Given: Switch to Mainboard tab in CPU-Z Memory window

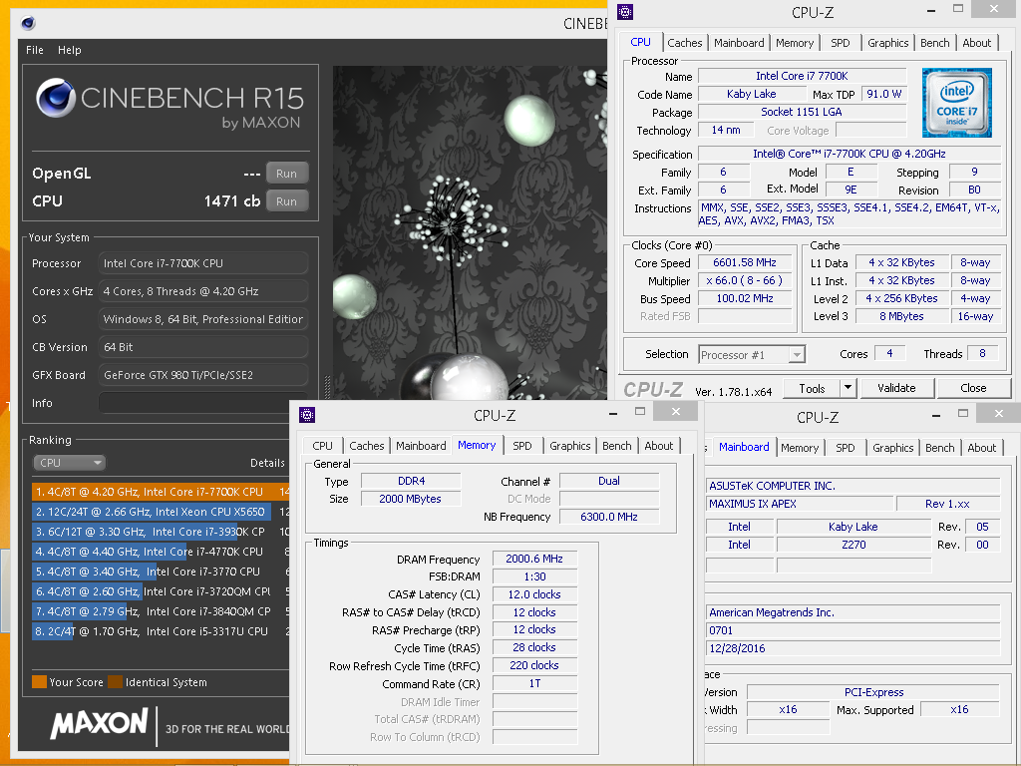Looking at the screenshot, I should (x=421, y=446).
